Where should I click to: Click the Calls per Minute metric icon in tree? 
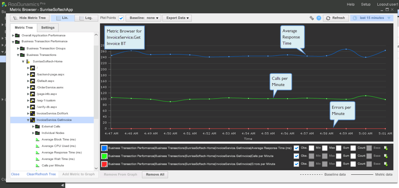(x=38, y=165)
